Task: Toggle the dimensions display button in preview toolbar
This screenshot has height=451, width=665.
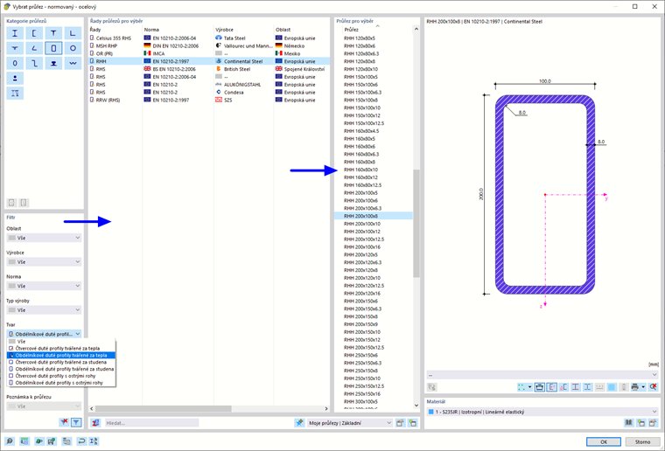Action: tap(540, 387)
